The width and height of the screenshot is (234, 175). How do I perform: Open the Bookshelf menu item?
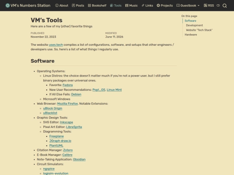(x=97, y=6)
